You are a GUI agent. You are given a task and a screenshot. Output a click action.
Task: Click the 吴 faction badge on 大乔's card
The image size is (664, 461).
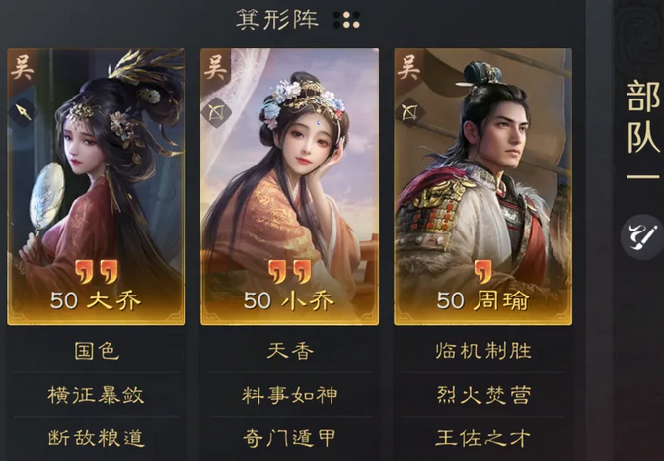tap(22, 68)
